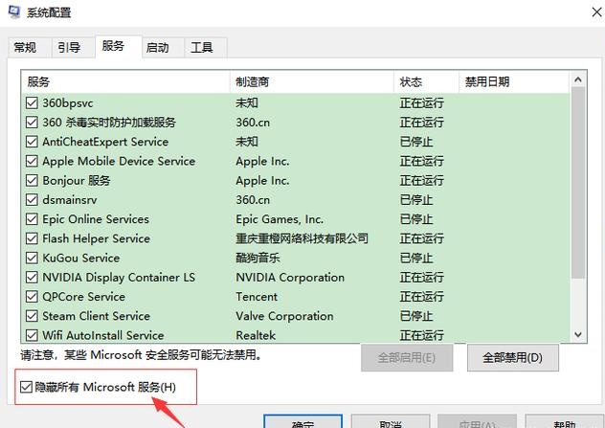Click 已停止 status in KuGou Service row

point(416,258)
